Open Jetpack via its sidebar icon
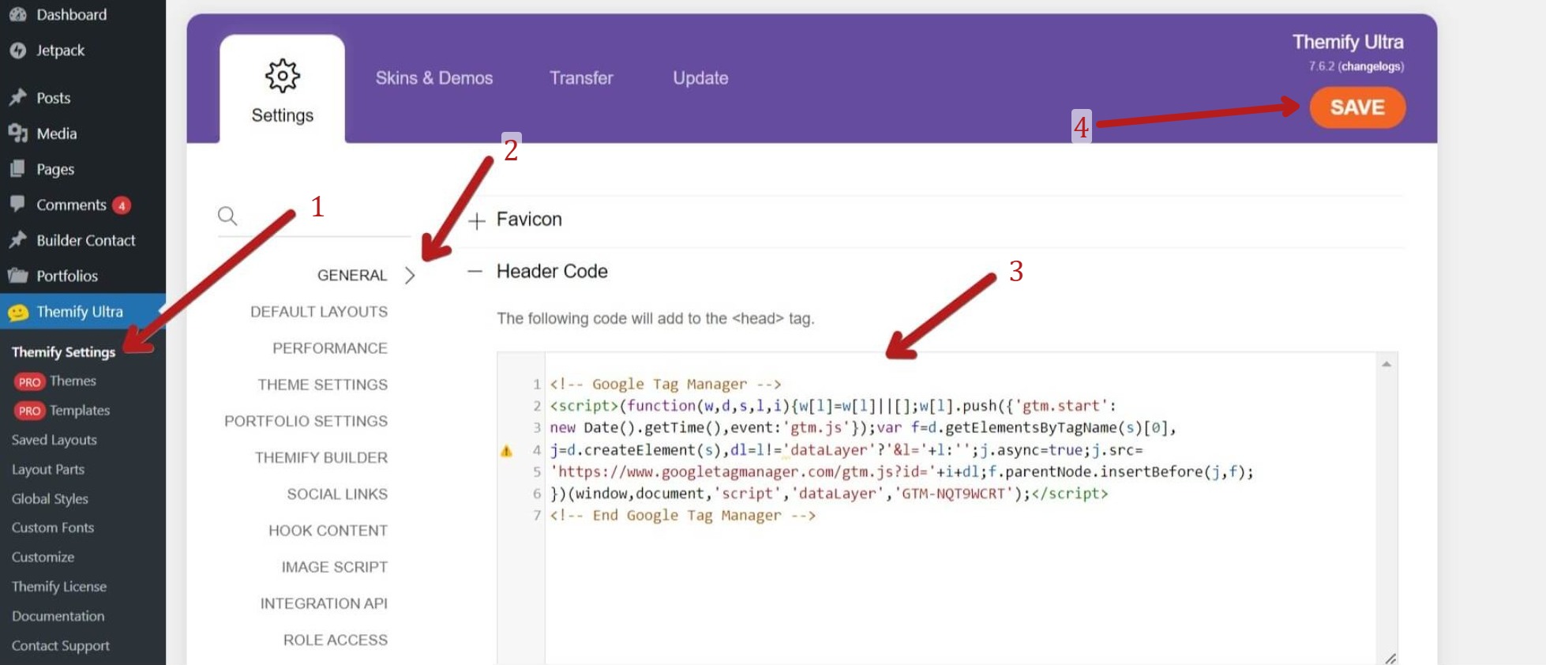1546x665 pixels. [17, 51]
